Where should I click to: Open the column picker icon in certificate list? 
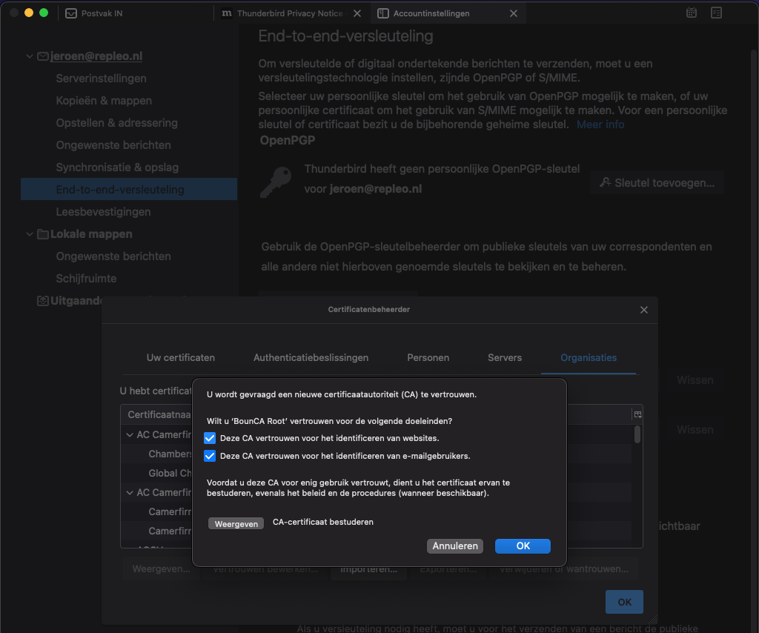637,414
